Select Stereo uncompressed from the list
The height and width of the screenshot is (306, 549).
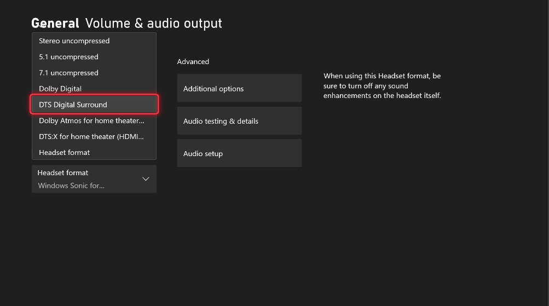tap(74, 41)
